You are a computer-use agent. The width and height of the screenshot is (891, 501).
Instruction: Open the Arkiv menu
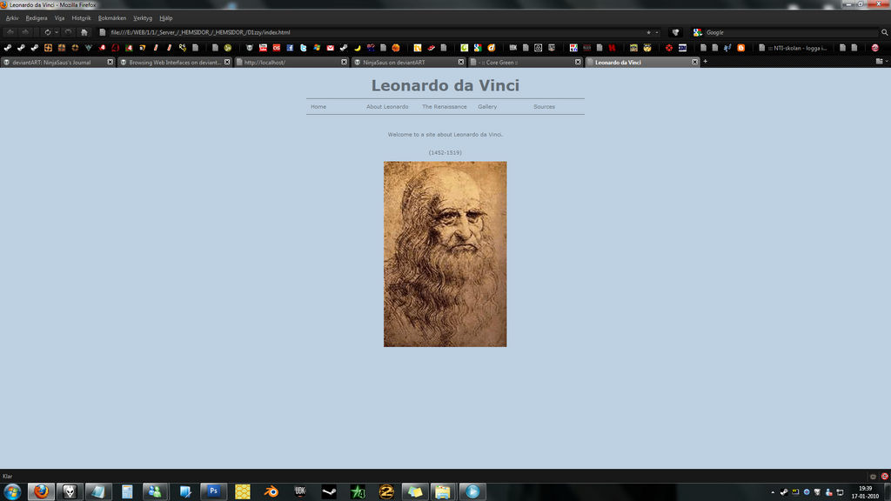12,18
